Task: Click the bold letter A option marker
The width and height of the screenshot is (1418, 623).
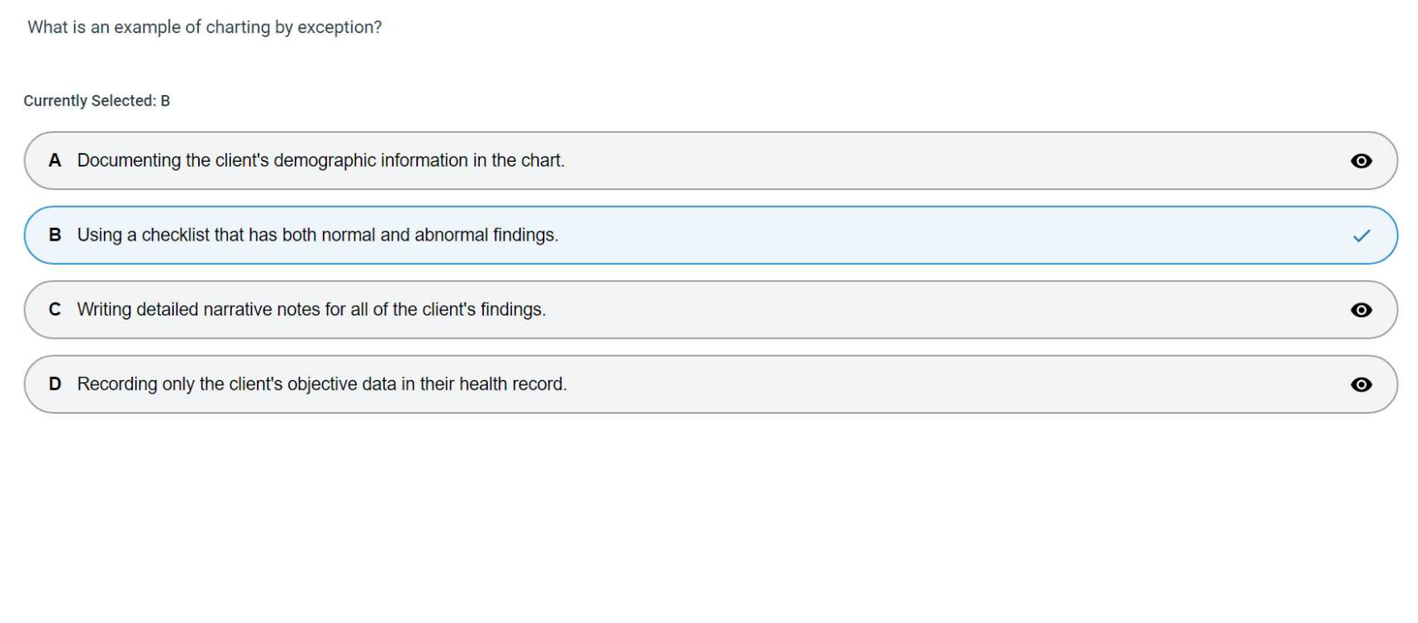Action: tap(55, 161)
